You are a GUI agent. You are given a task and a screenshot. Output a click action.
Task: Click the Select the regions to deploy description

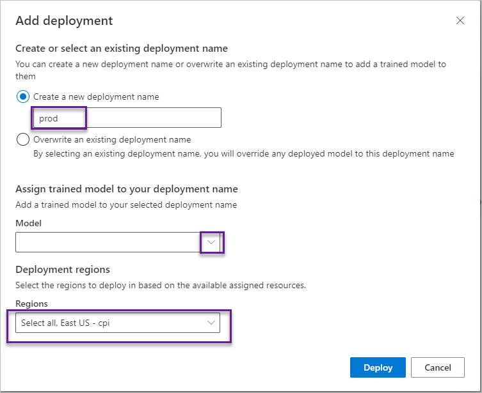tap(161, 285)
